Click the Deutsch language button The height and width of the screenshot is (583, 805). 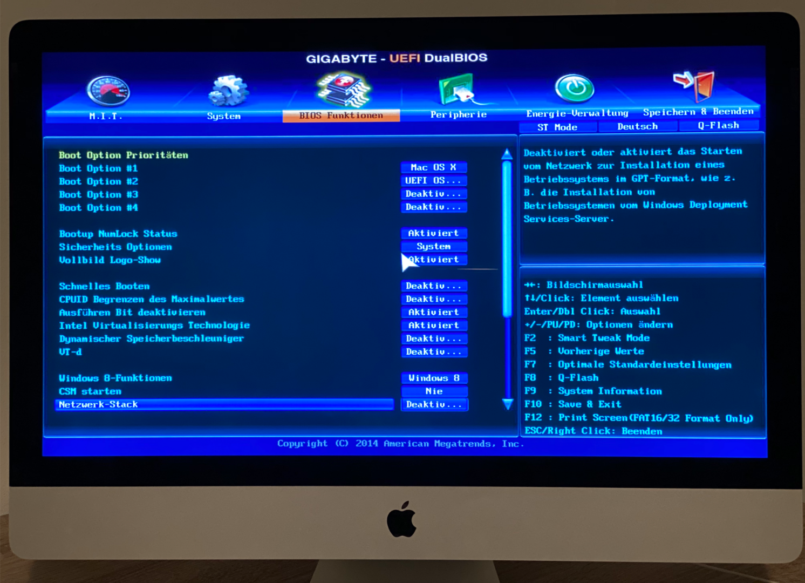[x=638, y=126]
